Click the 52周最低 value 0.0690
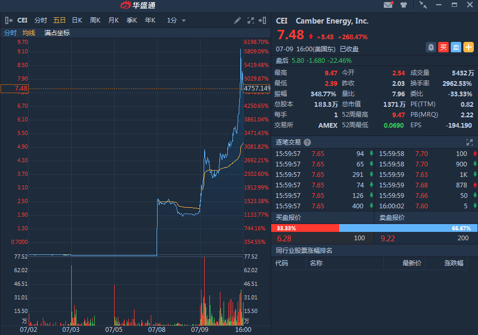Screen dimensions: 478x335 (x=394, y=125)
